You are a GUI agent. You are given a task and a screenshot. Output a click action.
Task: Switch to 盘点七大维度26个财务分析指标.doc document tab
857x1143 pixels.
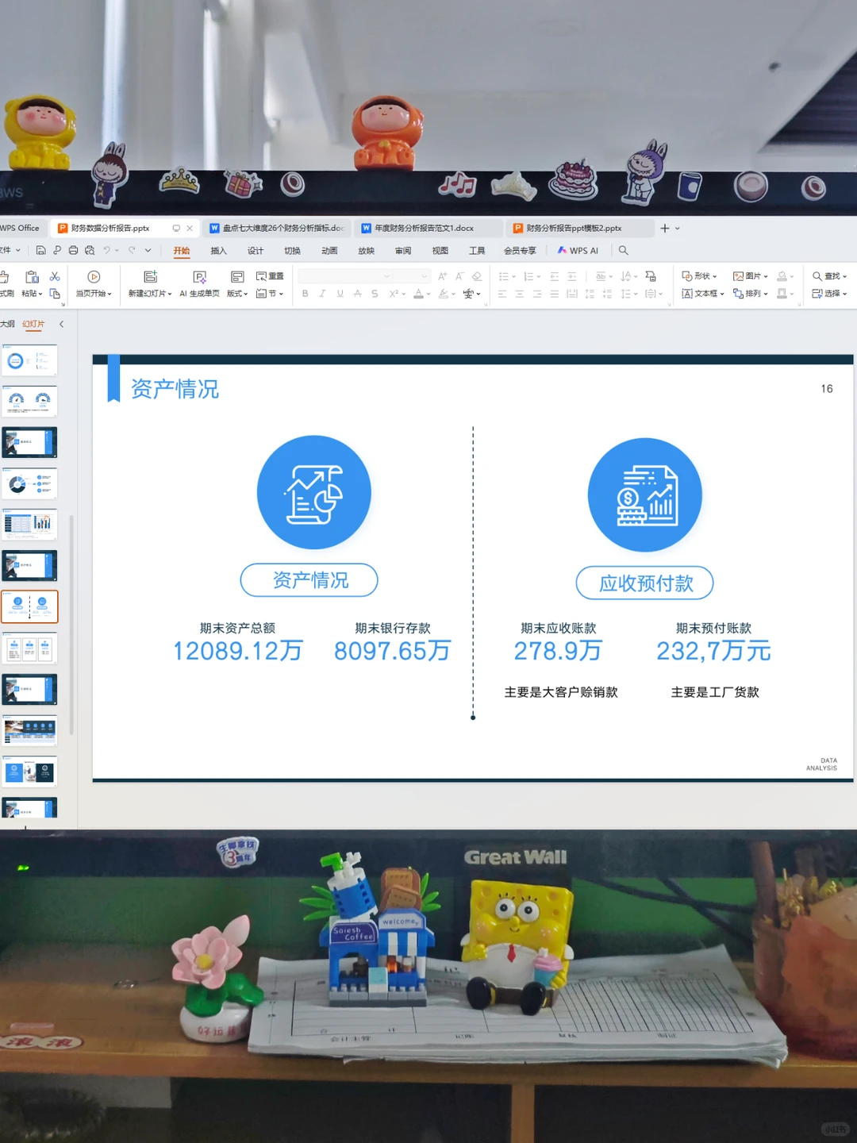pos(276,228)
